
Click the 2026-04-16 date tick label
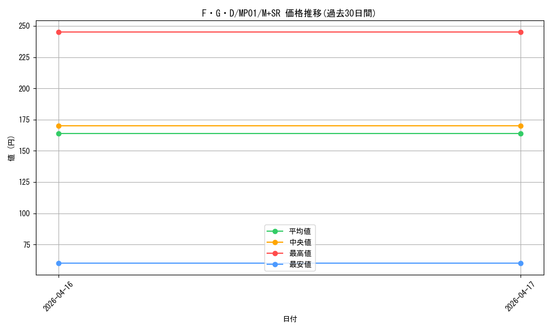(x=58, y=296)
